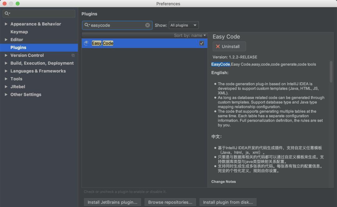Open the Sort by name dropdown

coord(190,35)
